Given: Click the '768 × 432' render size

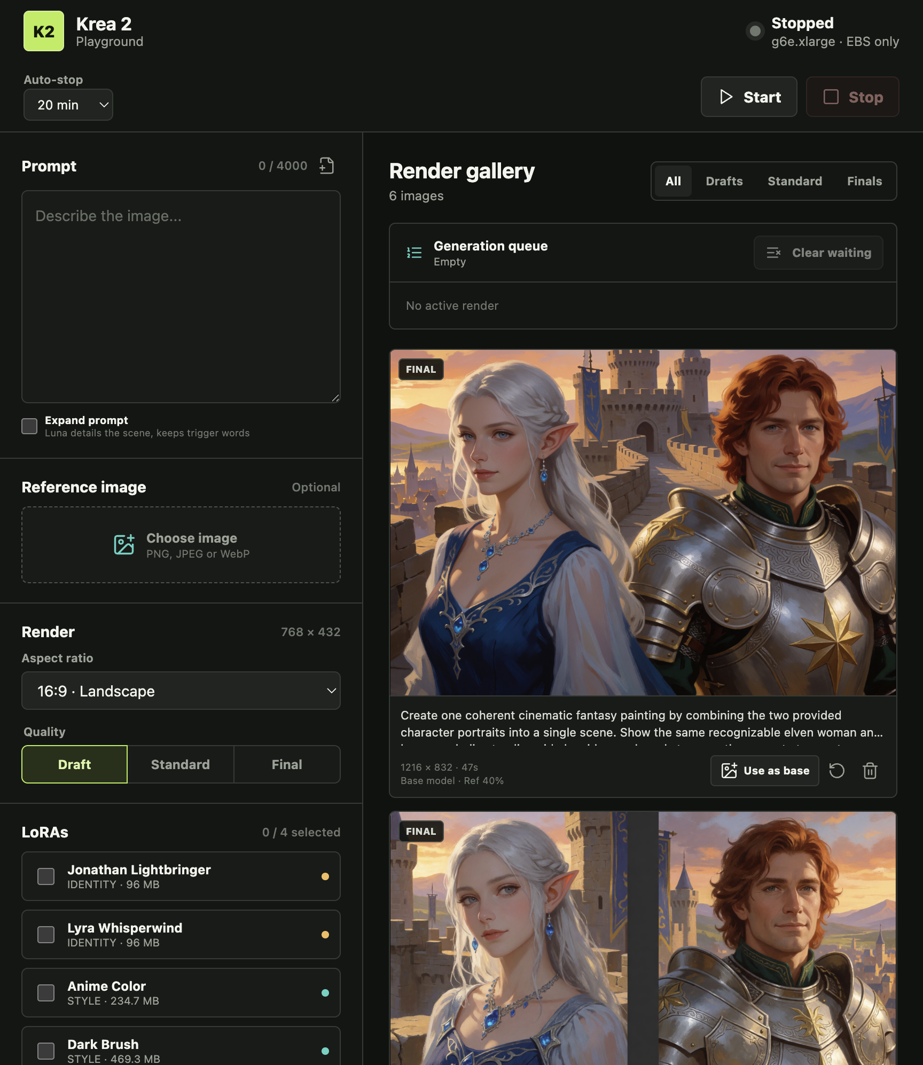Looking at the screenshot, I should 310,632.
